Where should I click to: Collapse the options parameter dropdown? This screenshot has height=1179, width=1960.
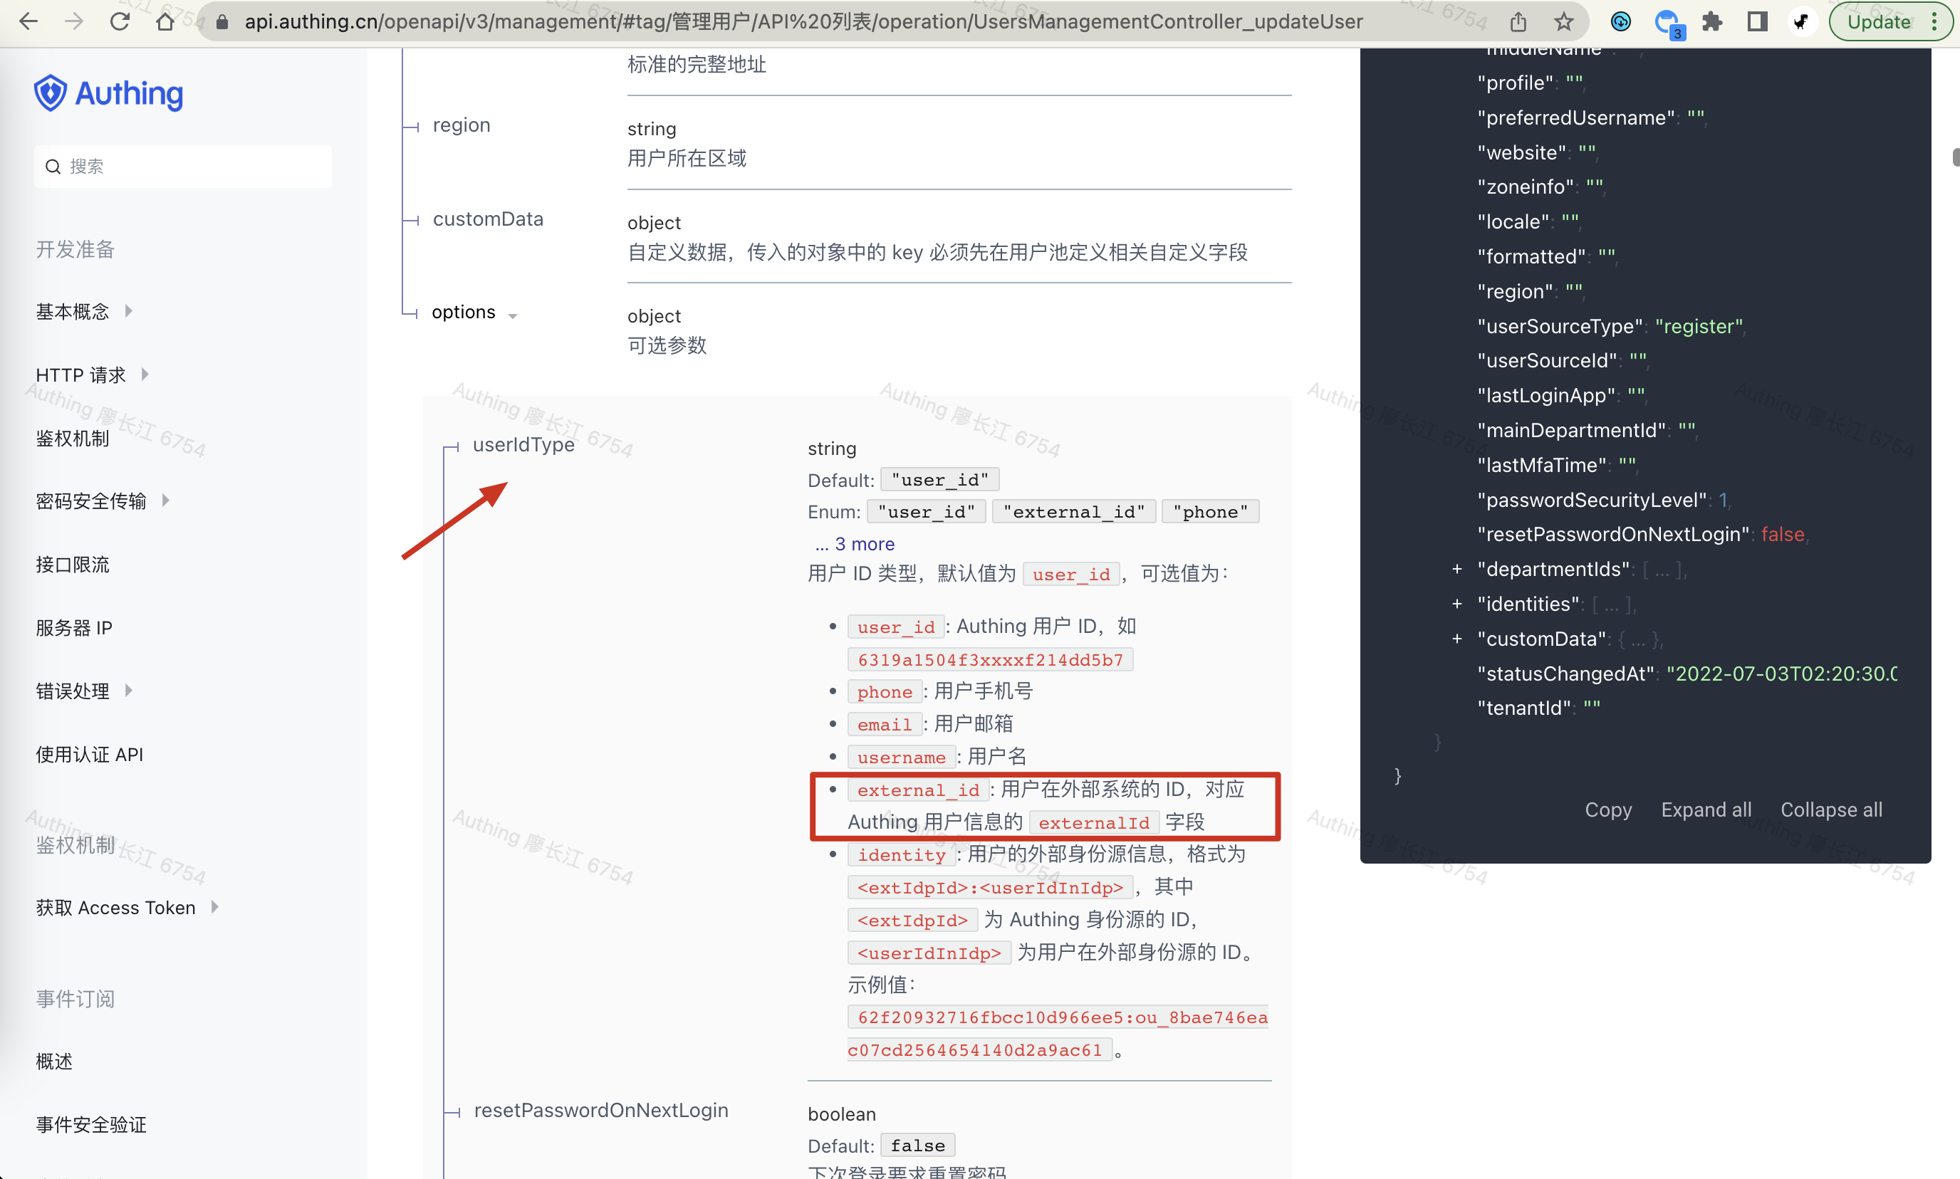pyautogui.click(x=513, y=315)
